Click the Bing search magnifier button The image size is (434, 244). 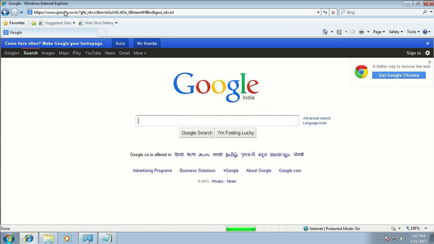pos(425,12)
